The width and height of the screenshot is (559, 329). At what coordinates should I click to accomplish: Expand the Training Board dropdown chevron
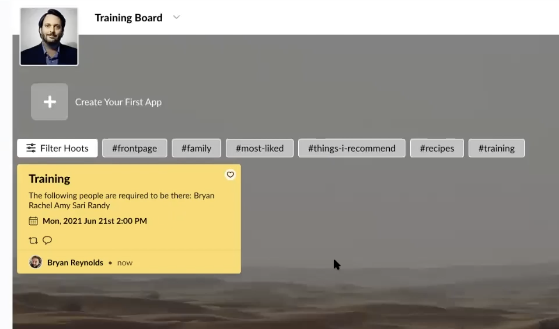[x=176, y=17]
